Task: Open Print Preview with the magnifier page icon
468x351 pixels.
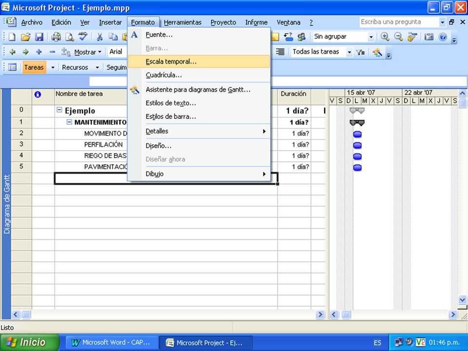Action: (70, 37)
